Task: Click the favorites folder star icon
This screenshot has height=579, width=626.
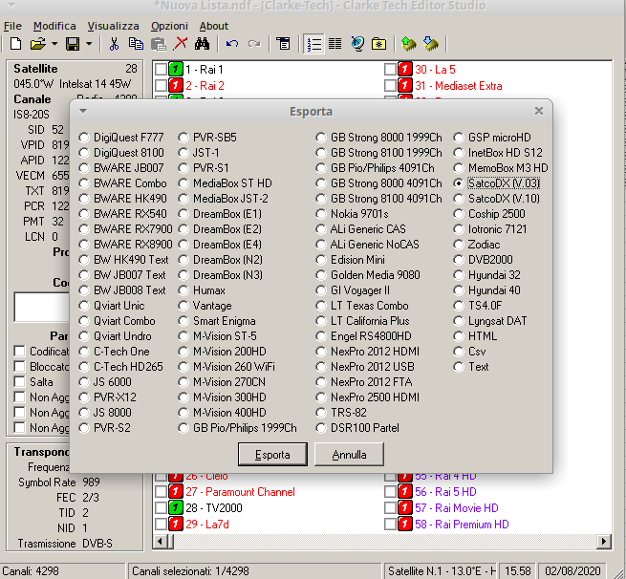Action: point(378,44)
